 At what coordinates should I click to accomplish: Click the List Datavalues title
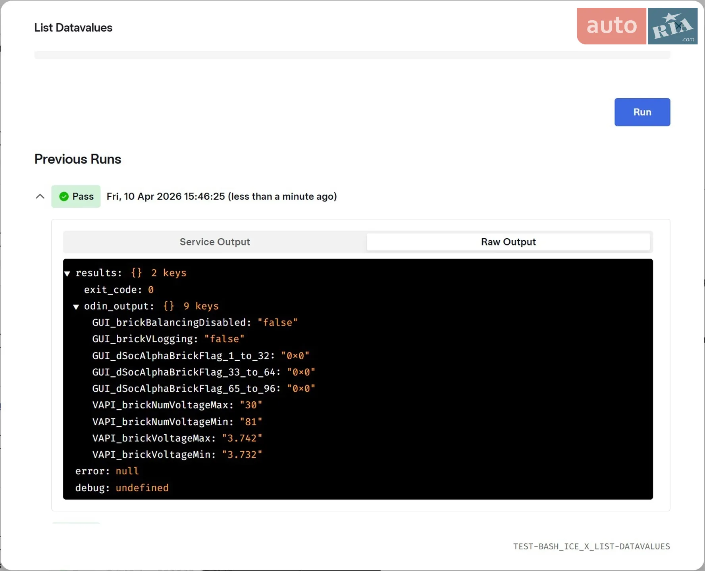[x=73, y=28]
